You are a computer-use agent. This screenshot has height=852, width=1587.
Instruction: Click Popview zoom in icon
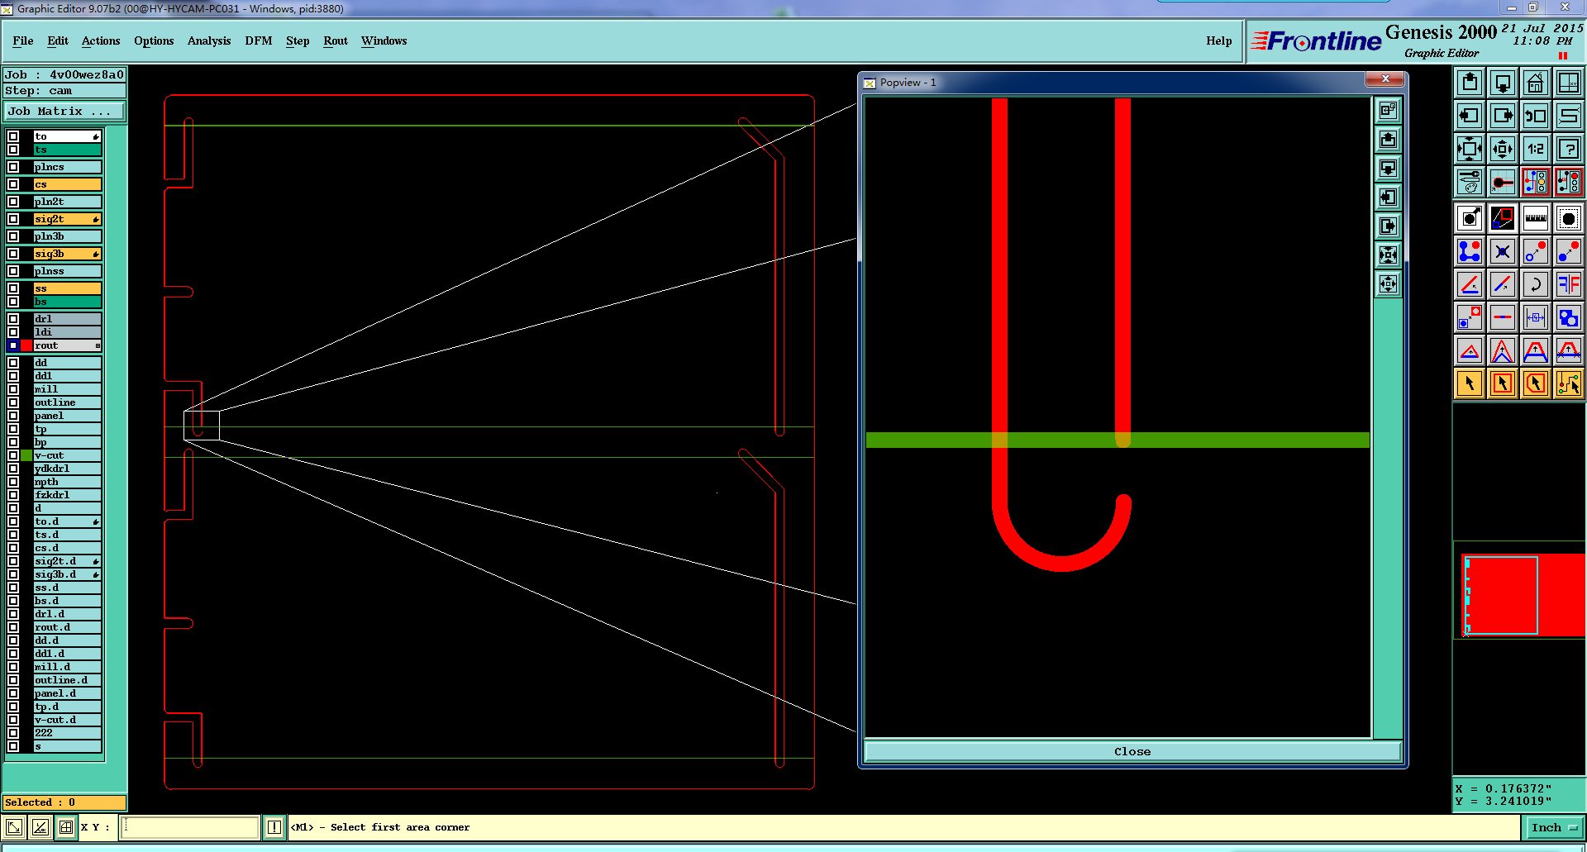(1389, 255)
